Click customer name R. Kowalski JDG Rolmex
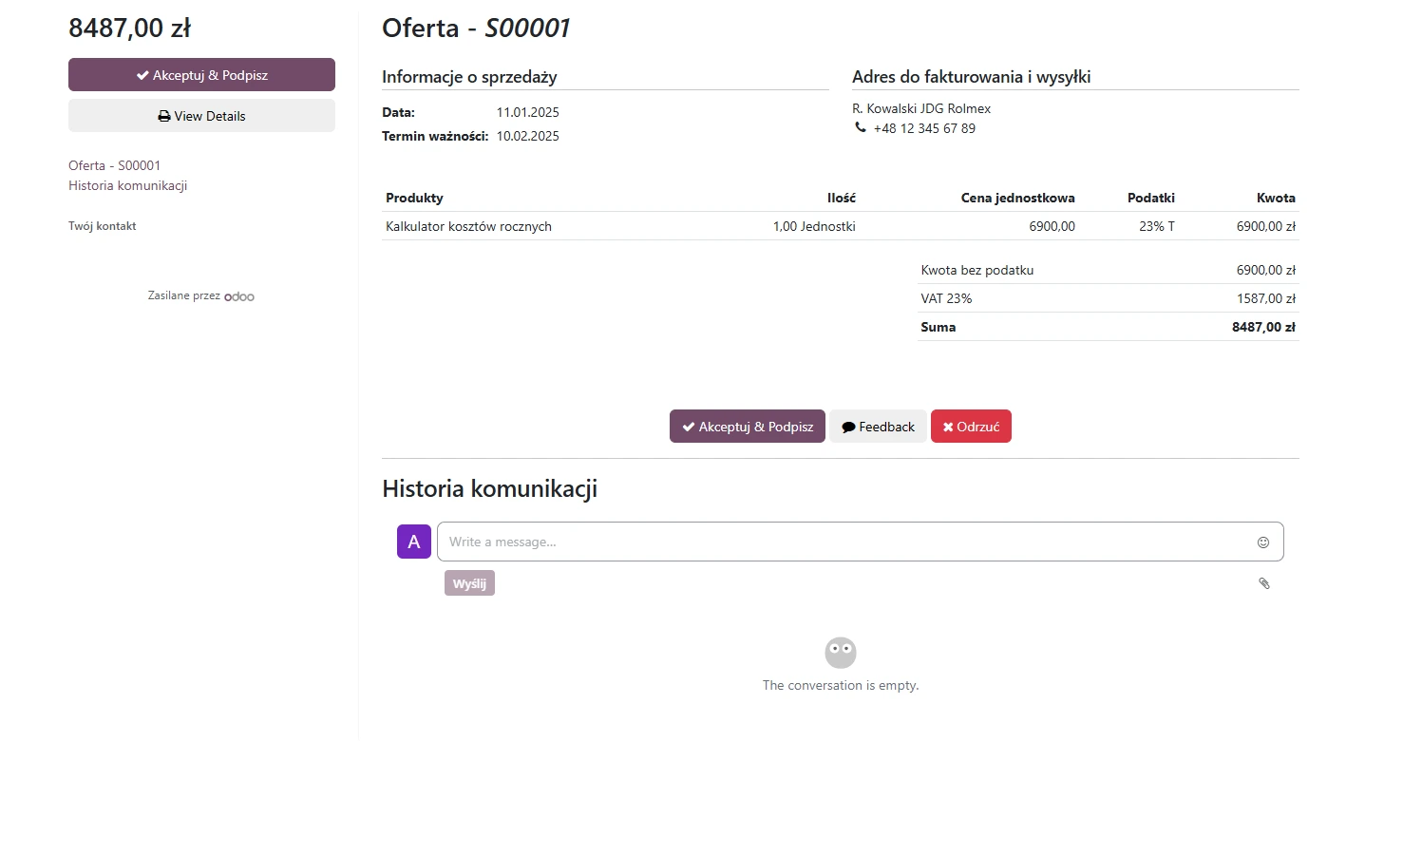 coord(920,108)
